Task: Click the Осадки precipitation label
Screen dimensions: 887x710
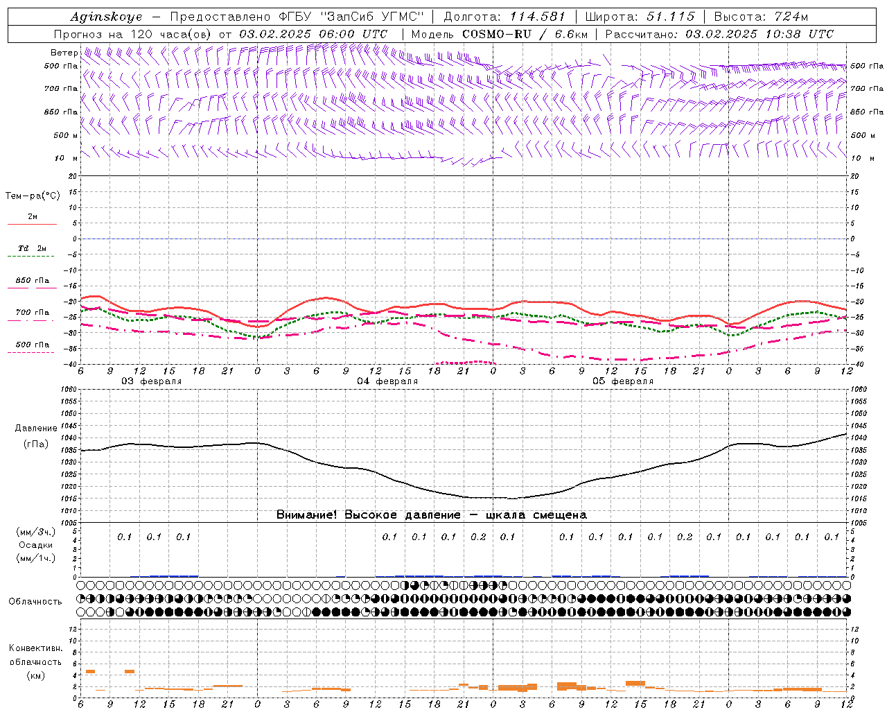Action: tap(35, 545)
